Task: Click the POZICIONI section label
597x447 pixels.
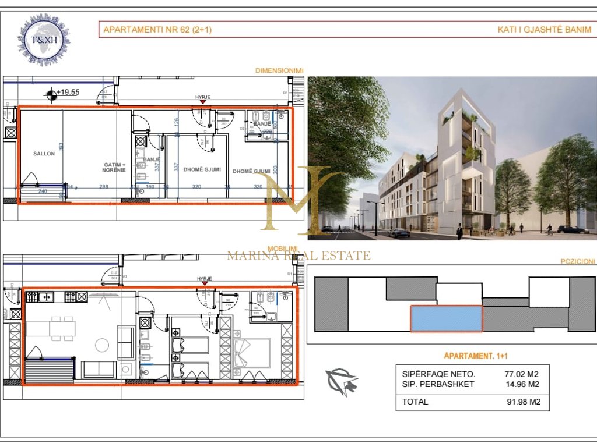Action: 577,262
